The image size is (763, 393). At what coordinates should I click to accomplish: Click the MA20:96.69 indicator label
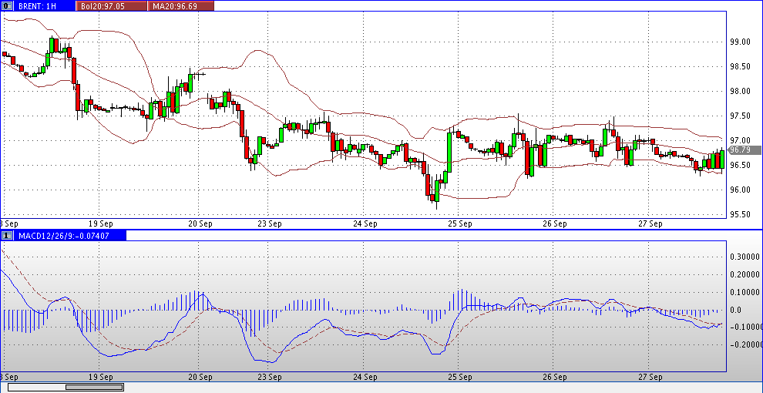click(x=180, y=6)
